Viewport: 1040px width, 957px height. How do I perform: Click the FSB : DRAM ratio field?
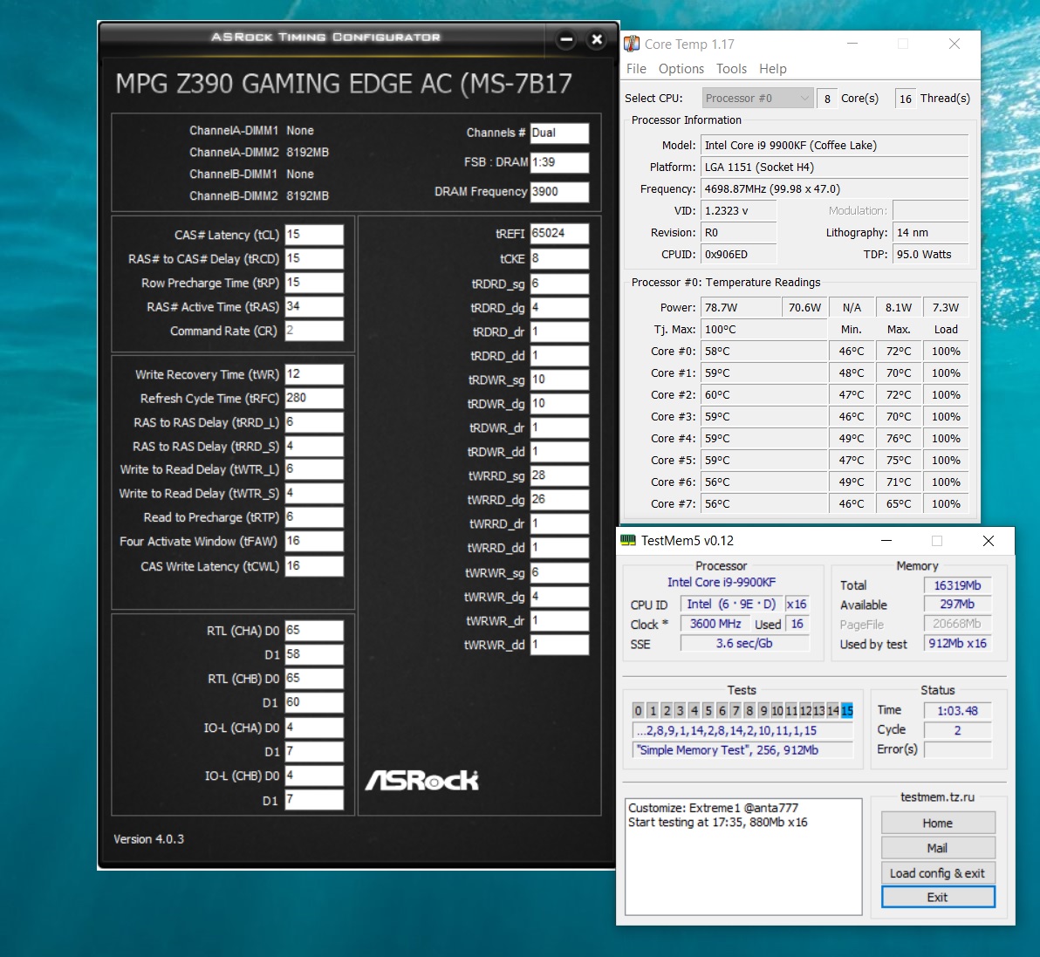[x=559, y=161]
